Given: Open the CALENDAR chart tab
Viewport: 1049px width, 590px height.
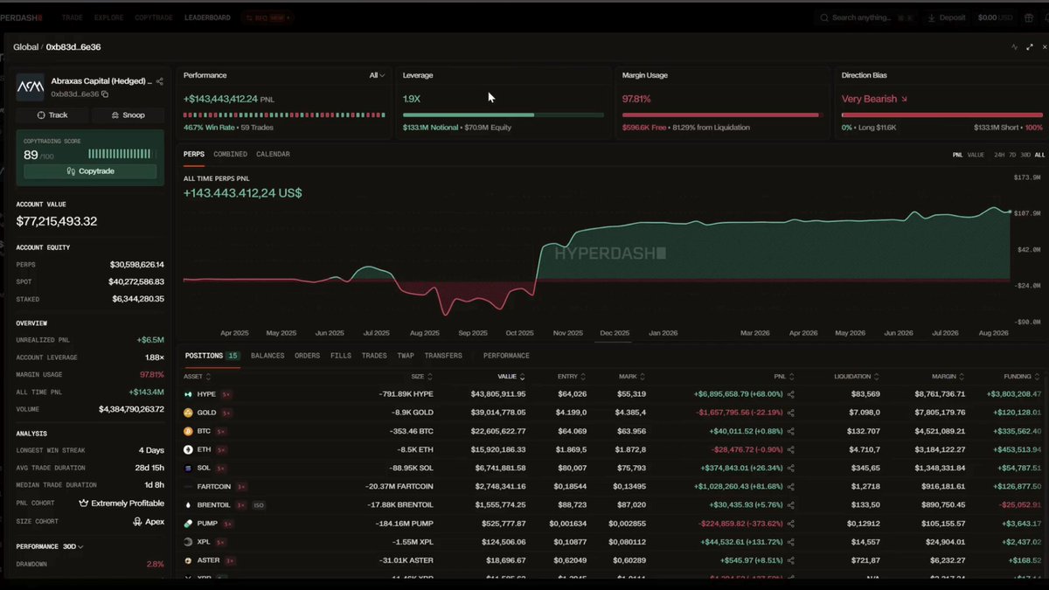Looking at the screenshot, I should point(273,154).
